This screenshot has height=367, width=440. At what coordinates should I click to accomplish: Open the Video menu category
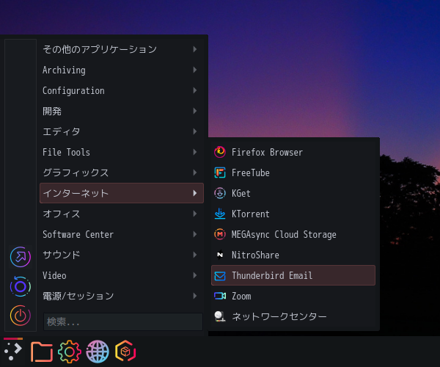122,275
